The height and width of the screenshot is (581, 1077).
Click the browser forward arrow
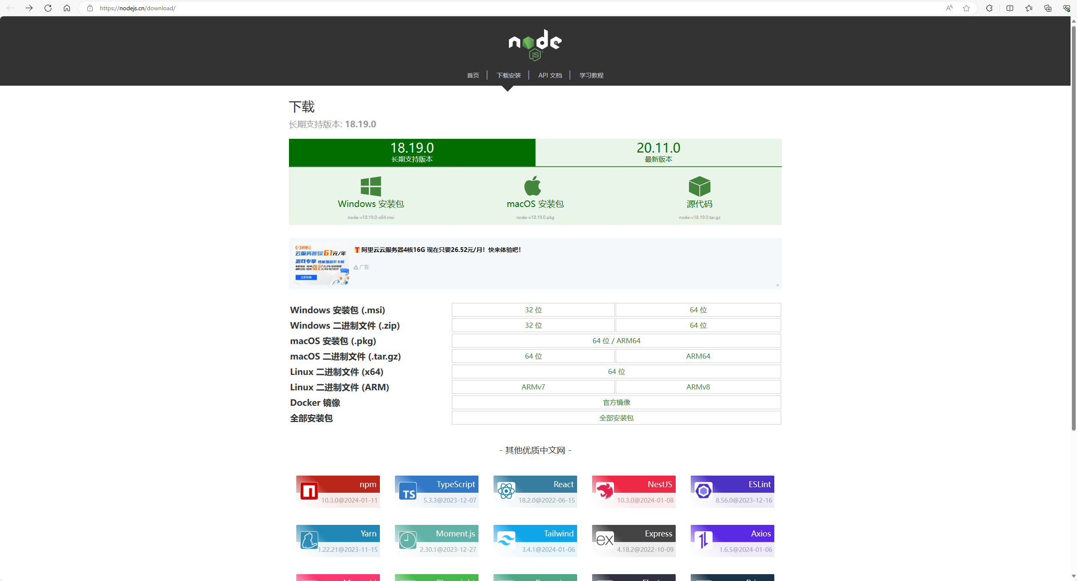tap(29, 8)
